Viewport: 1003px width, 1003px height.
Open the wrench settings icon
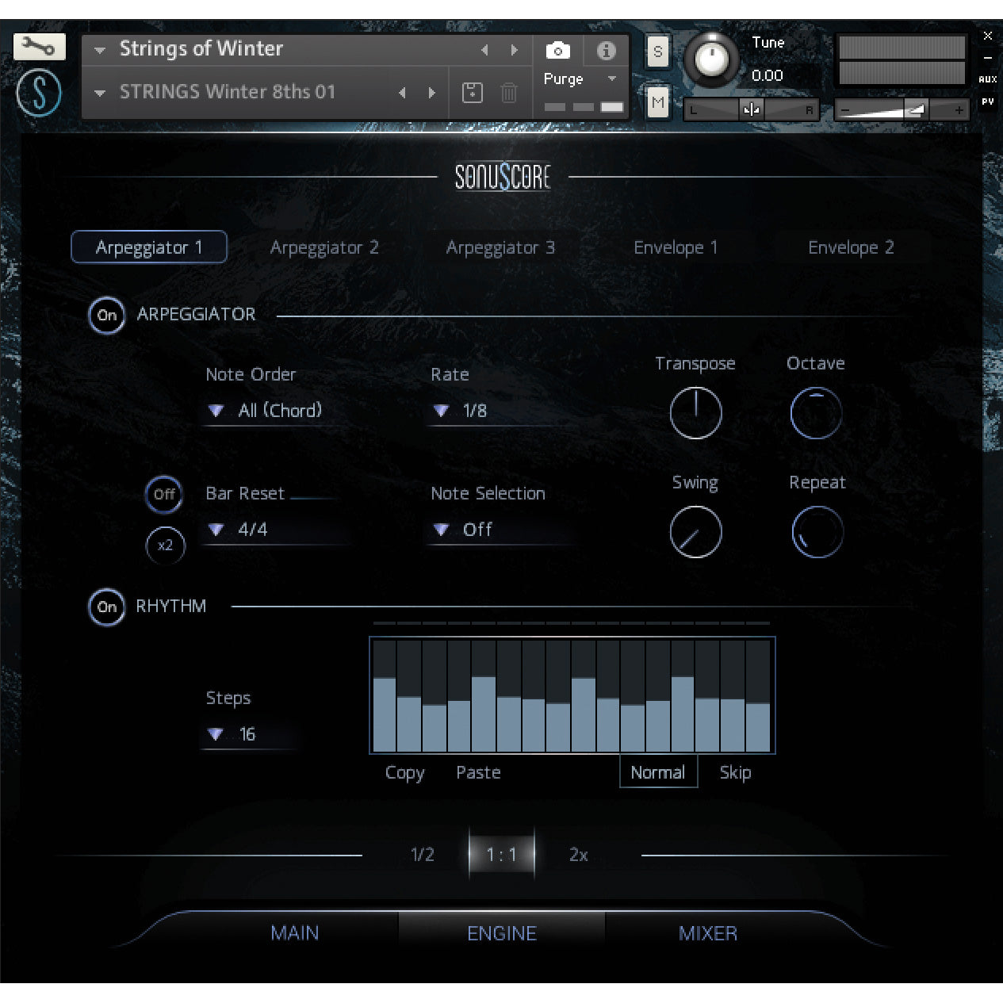pyautogui.click(x=38, y=47)
